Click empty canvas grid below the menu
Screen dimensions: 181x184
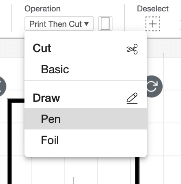click(x=82, y=171)
